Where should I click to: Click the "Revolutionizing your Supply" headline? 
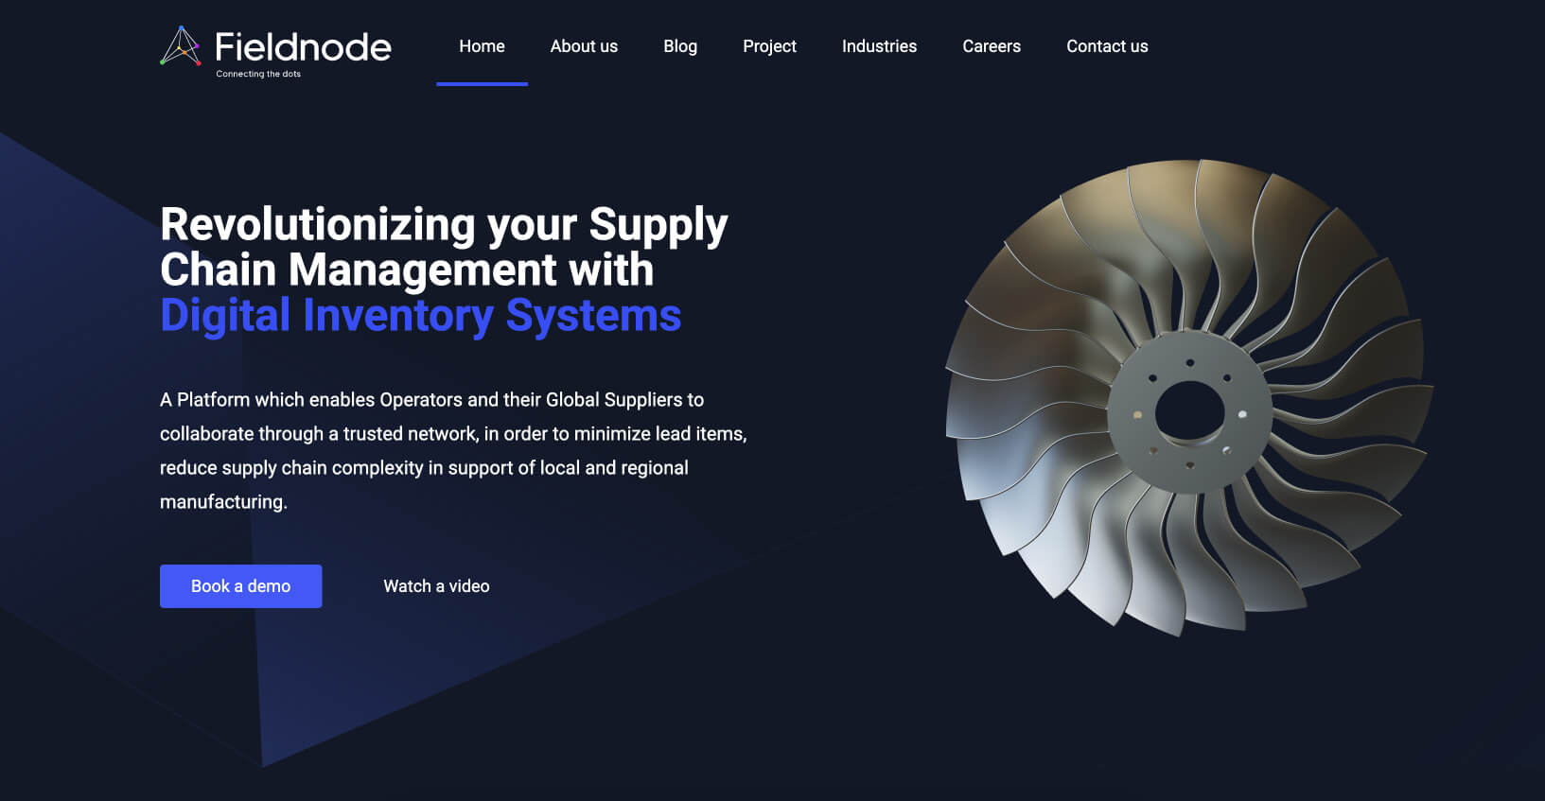click(444, 225)
